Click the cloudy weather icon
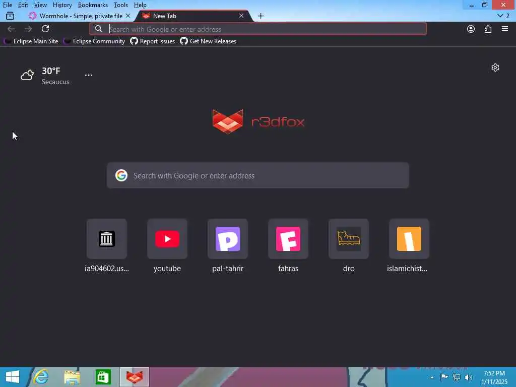The width and height of the screenshot is (516, 387). tap(27, 76)
